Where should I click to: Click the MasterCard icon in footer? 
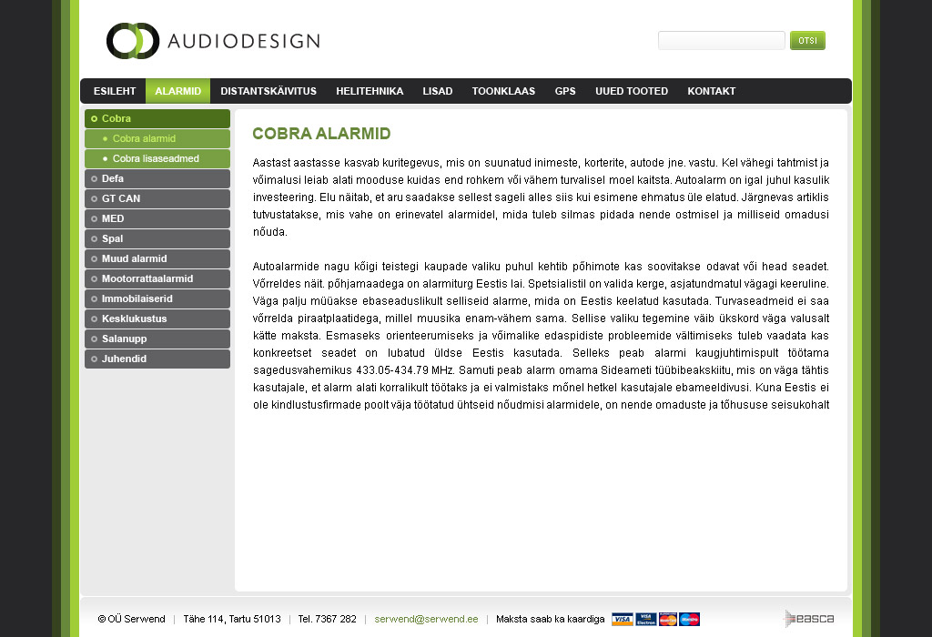coord(668,619)
